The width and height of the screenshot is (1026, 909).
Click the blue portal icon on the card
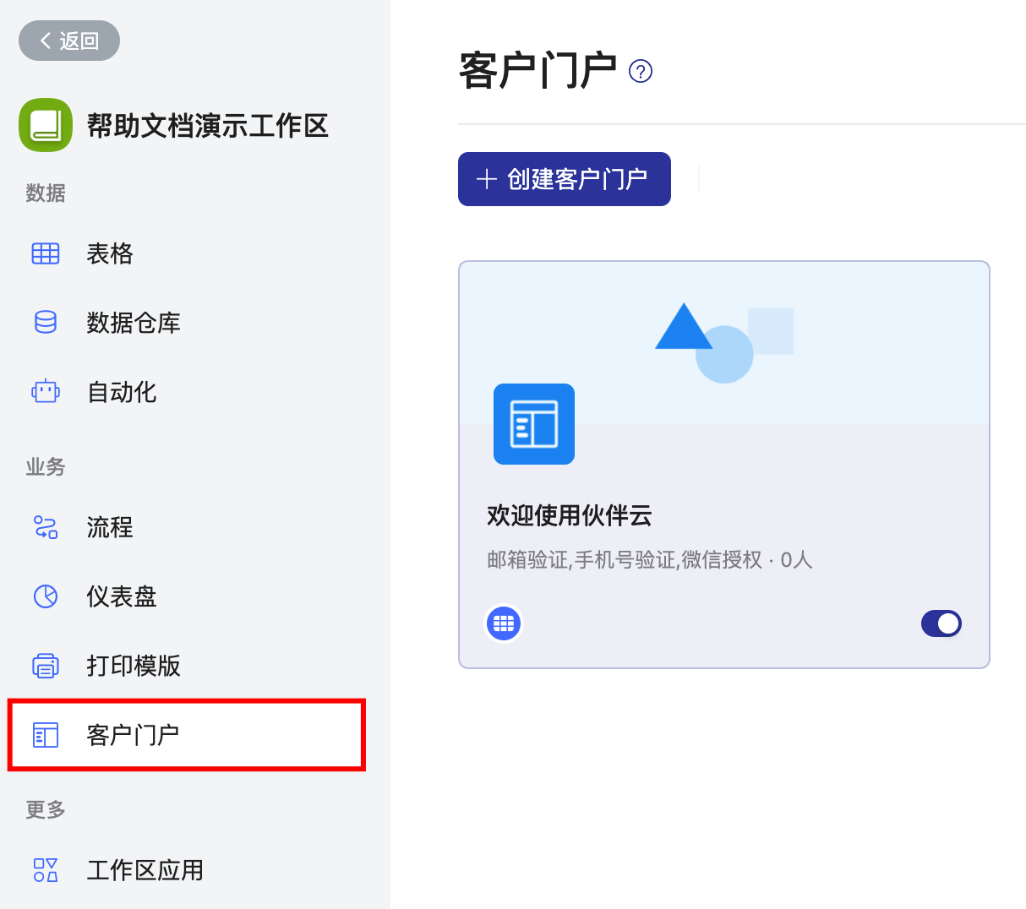(534, 424)
